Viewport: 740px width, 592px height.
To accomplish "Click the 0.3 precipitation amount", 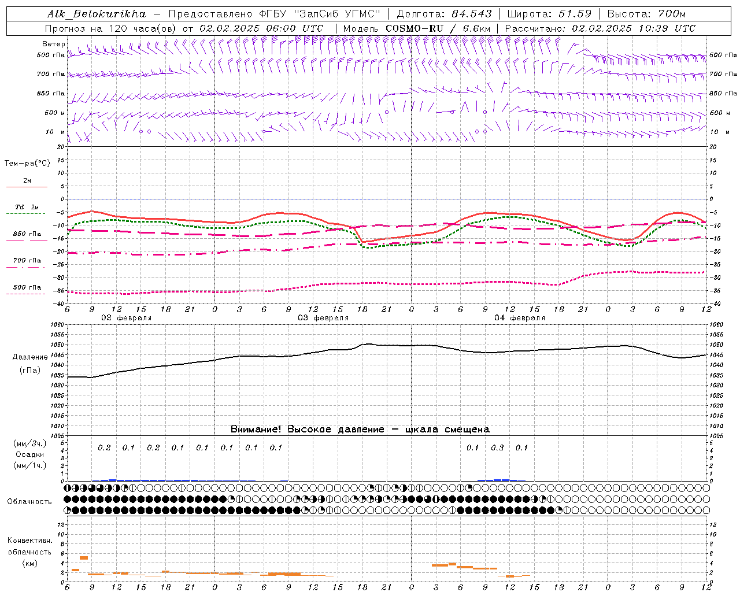I will (x=497, y=447).
